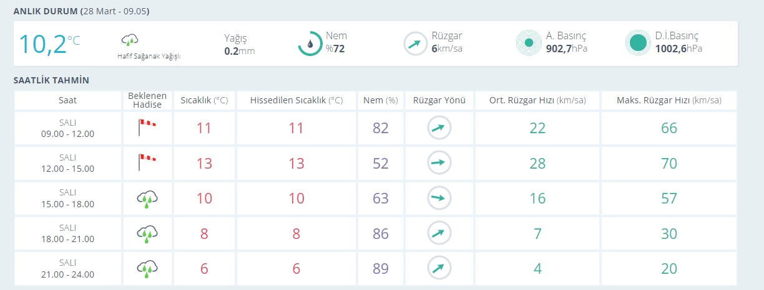The width and height of the screenshot is (764, 290).
Task: Click the light shower rain current-condition icon
Action: 130,40
